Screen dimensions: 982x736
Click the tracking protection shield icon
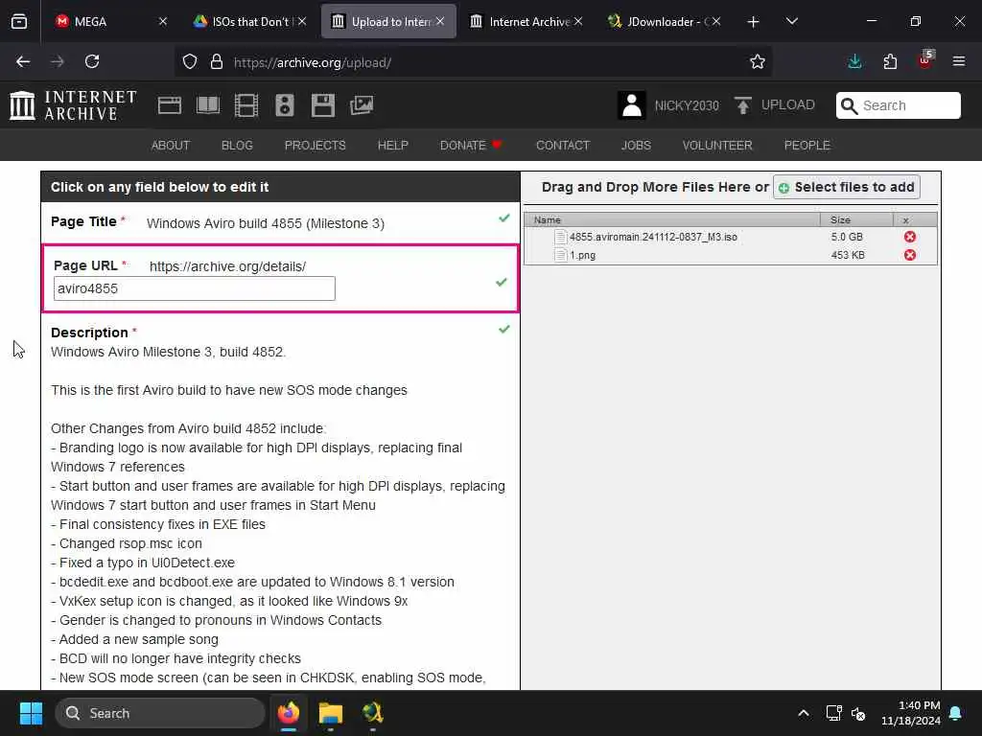190,61
